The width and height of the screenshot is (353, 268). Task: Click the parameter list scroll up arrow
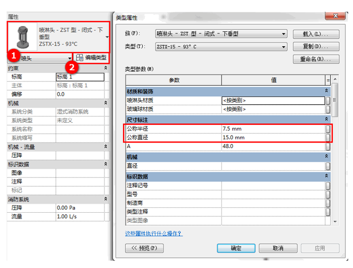(335, 79)
